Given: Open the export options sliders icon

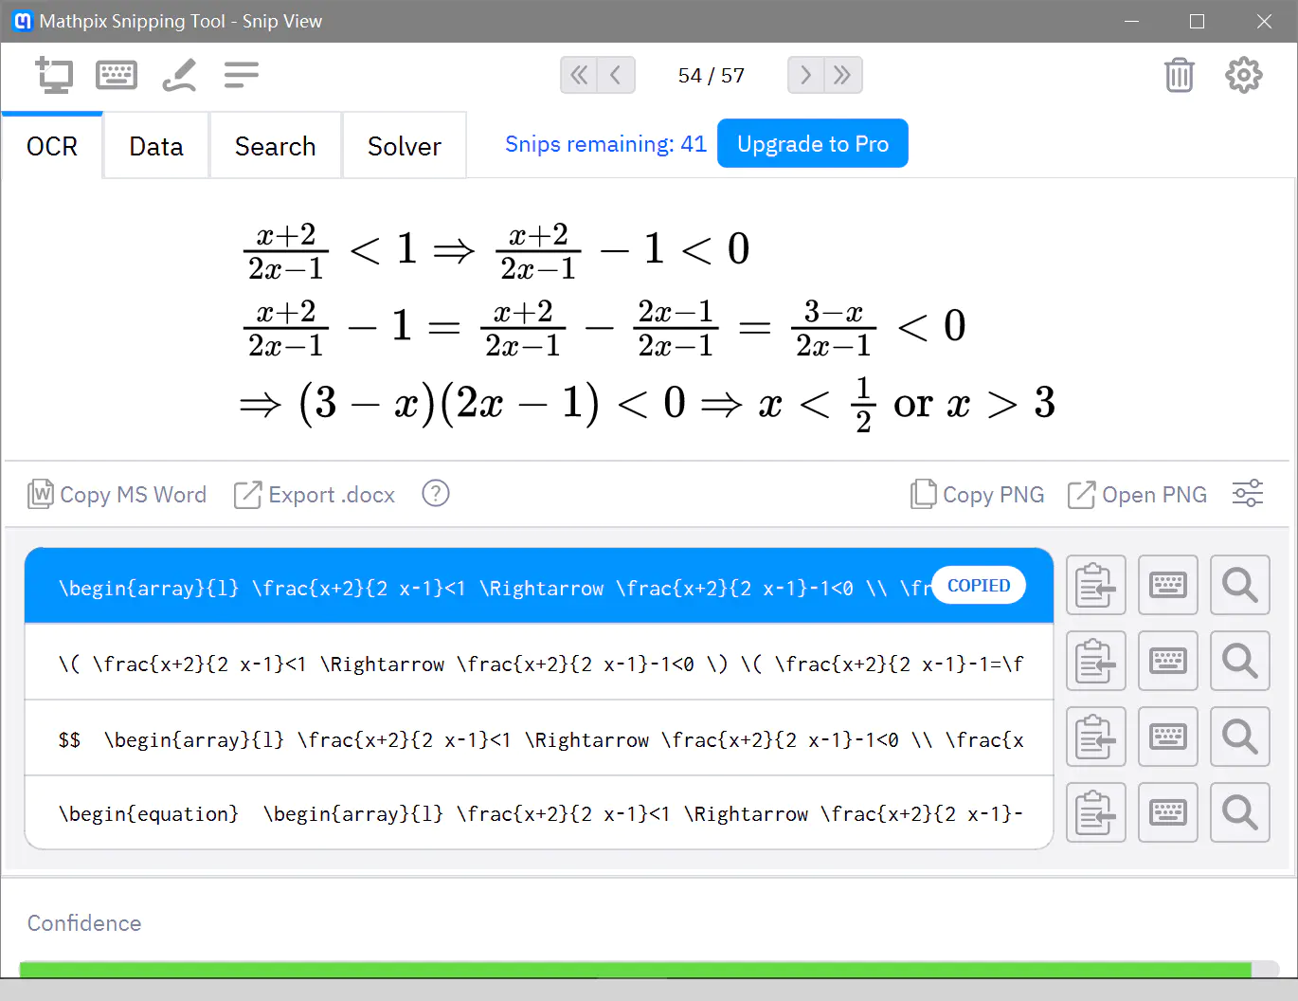Looking at the screenshot, I should [x=1248, y=494].
